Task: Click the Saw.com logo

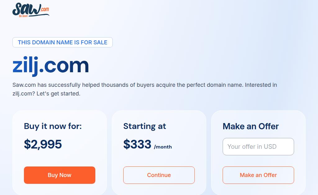Action: (31, 10)
